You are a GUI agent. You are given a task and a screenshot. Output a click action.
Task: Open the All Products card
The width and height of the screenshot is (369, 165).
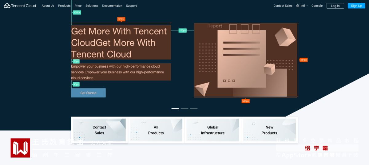tap(156, 130)
